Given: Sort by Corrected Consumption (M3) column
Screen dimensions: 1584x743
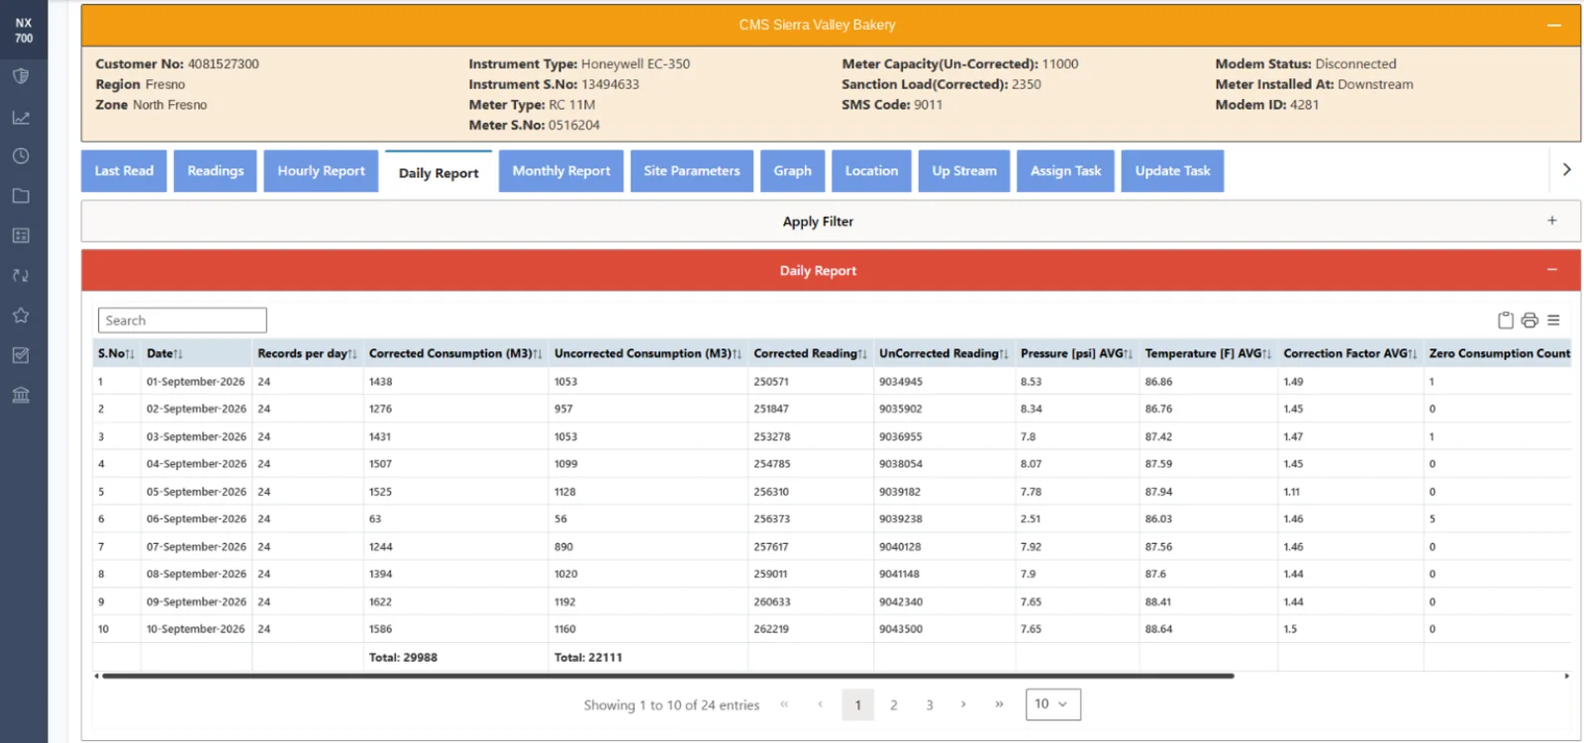Looking at the screenshot, I should click(x=455, y=353).
